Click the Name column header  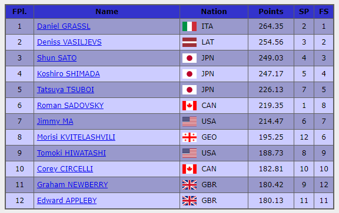pos(107,11)
